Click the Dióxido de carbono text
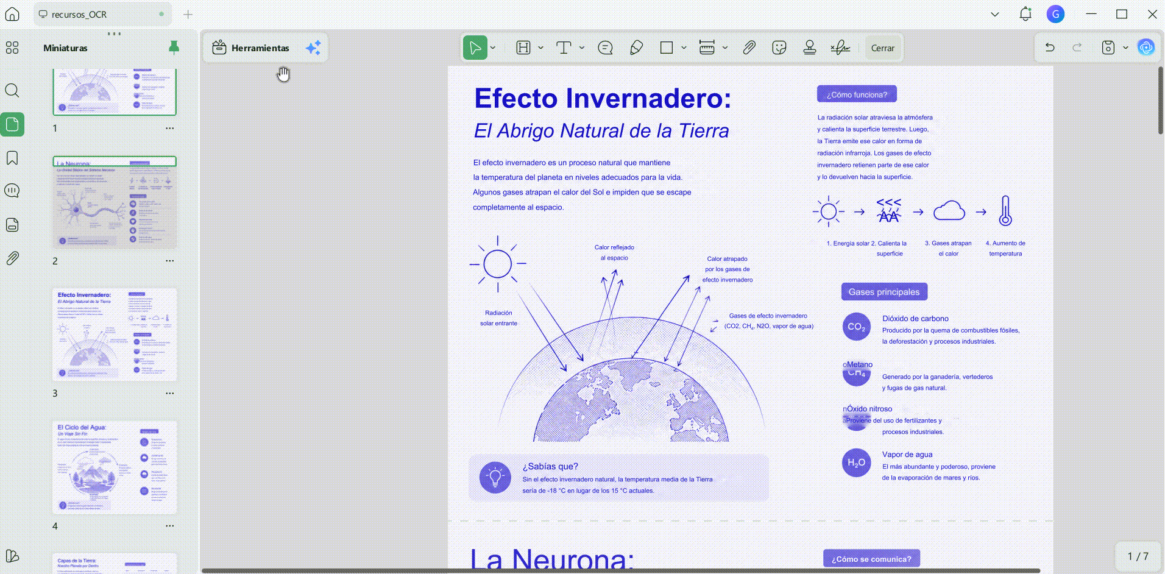This screenshot has width=1165, height=574. [915, 318]
